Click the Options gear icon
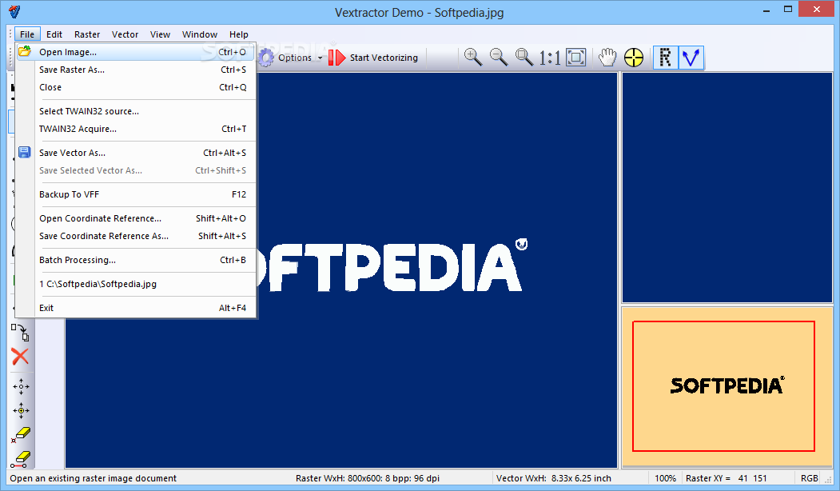The image size is (840, 491). click(266, 58)
